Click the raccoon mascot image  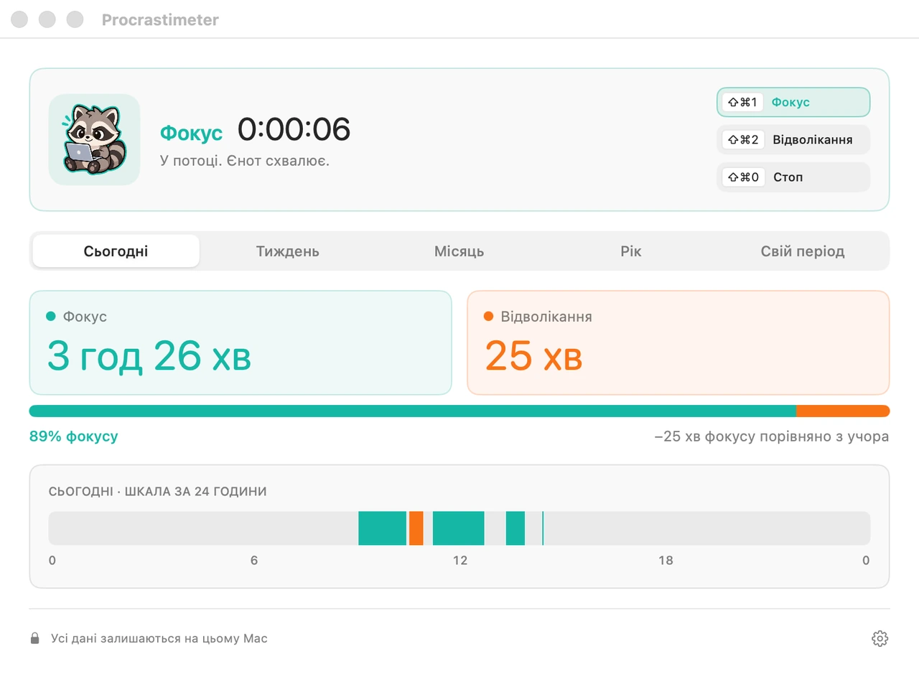click(x=94, y=139)
